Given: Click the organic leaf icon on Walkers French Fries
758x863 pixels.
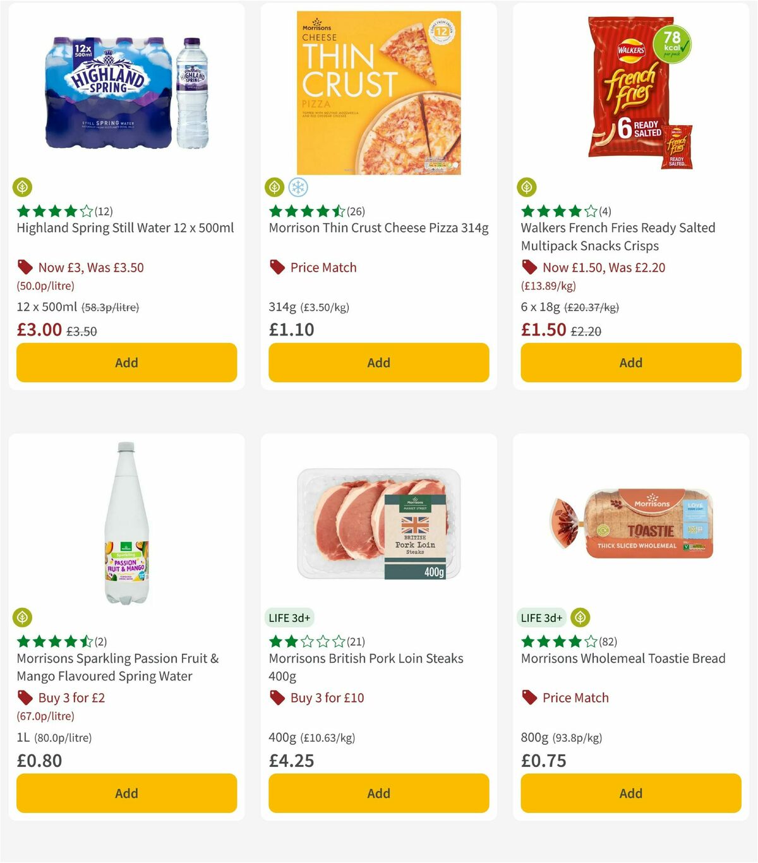Looking at the screenshot, I should (x=527, y=188).
